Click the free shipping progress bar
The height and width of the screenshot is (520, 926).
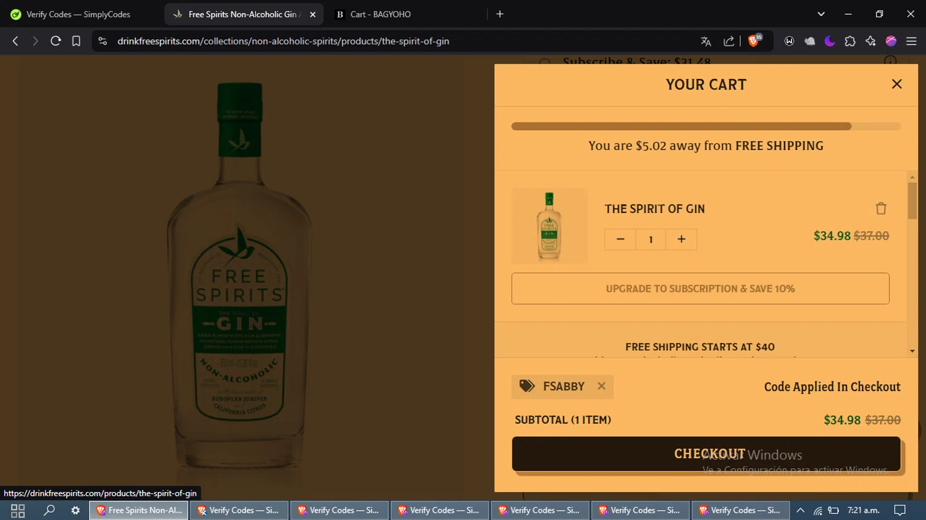tap(706, 126)
